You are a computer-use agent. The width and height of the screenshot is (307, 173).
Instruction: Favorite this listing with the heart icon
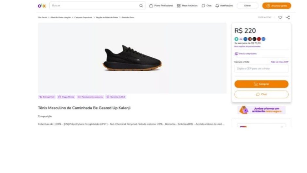point(280,17)
